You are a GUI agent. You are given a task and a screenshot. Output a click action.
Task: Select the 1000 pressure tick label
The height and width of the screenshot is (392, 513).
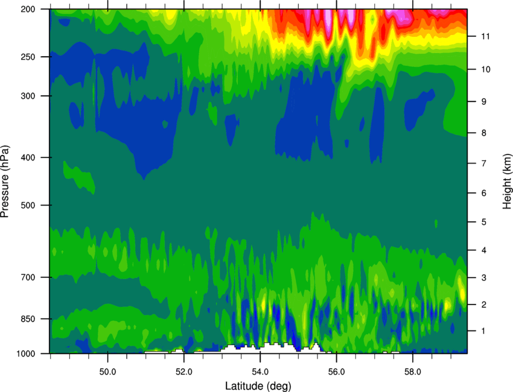pyautogui.click(x=26, y=354)
